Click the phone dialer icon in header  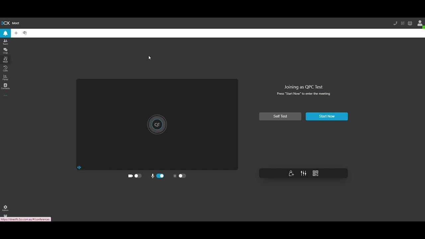(x=395, y=23)
